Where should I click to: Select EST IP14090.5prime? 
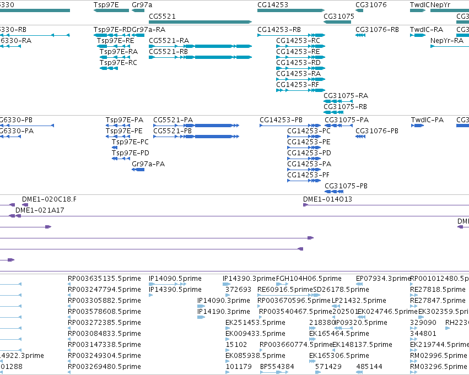[x=175, y=279]
